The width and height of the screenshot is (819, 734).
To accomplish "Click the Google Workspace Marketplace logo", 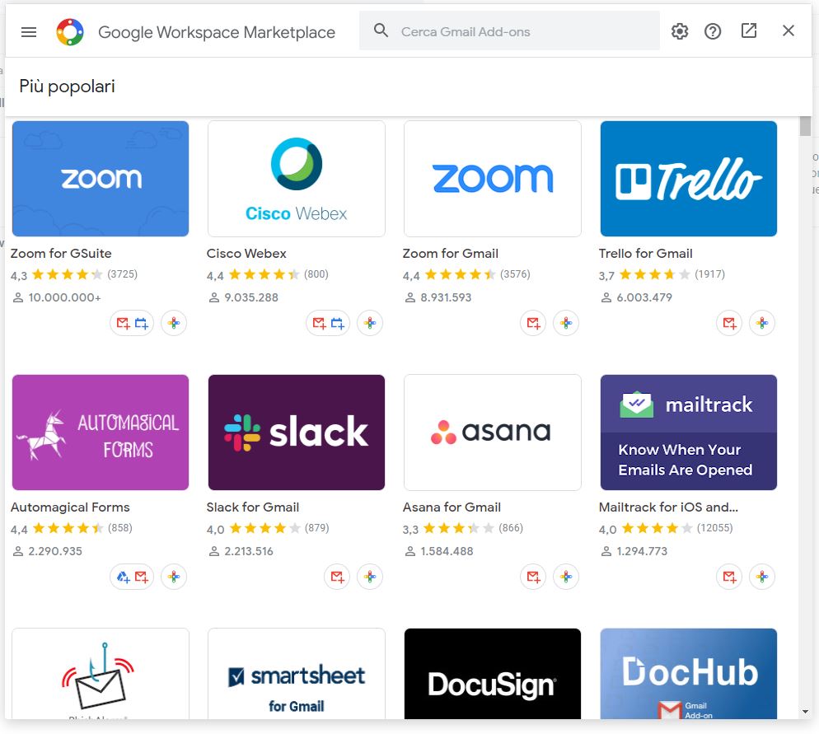I will [x=70, y=32].
